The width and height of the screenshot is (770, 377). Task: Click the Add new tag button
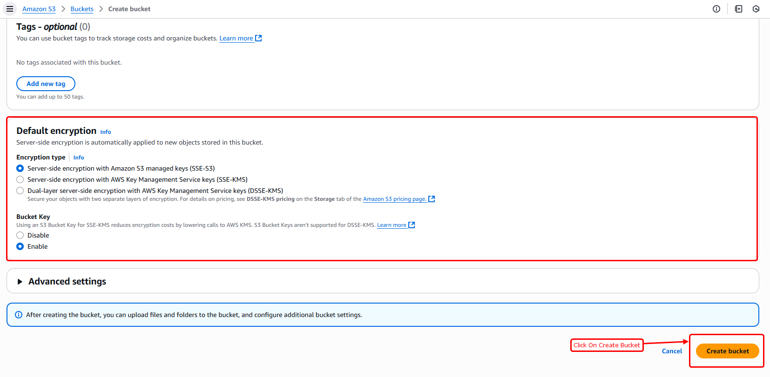click(x=46, y=84)
